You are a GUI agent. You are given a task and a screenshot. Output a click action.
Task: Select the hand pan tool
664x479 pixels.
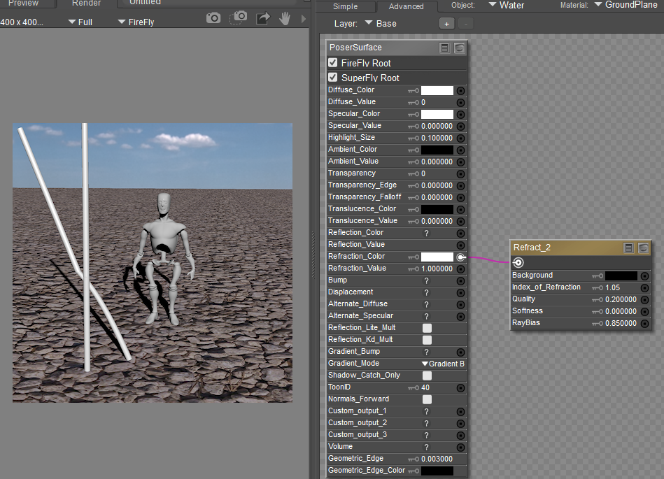pyautogui.click(x=285, y=18)
